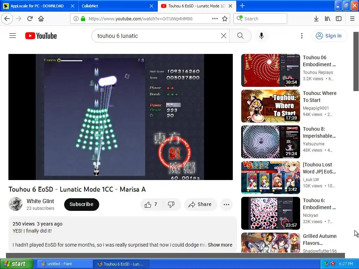359x269 pixels.
Task: Click the Share button
Action: pyautogui.click(x=200, y=204)
